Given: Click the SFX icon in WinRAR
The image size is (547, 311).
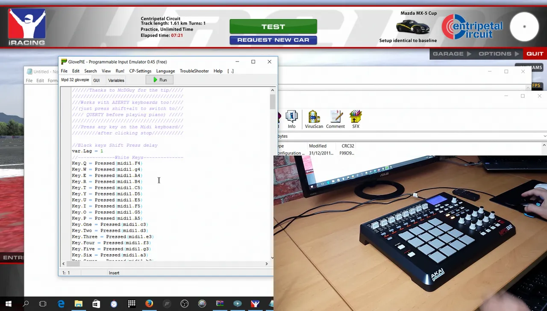Looking at the screenshot, I should (x=356, y=119).
